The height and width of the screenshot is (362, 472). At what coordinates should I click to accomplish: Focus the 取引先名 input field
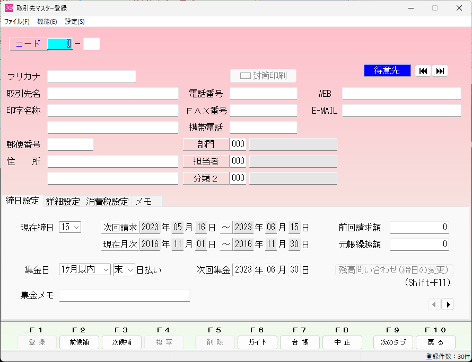point(113,94)
